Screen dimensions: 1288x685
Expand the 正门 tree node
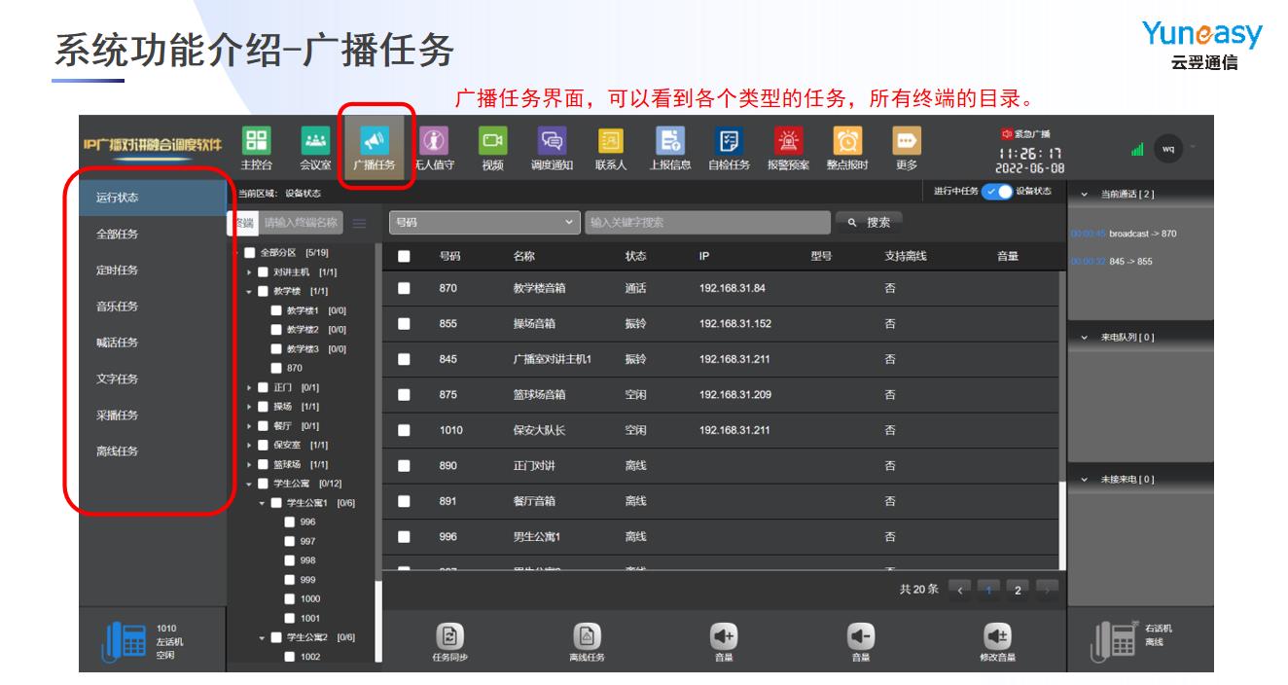[x=249, y=387]
